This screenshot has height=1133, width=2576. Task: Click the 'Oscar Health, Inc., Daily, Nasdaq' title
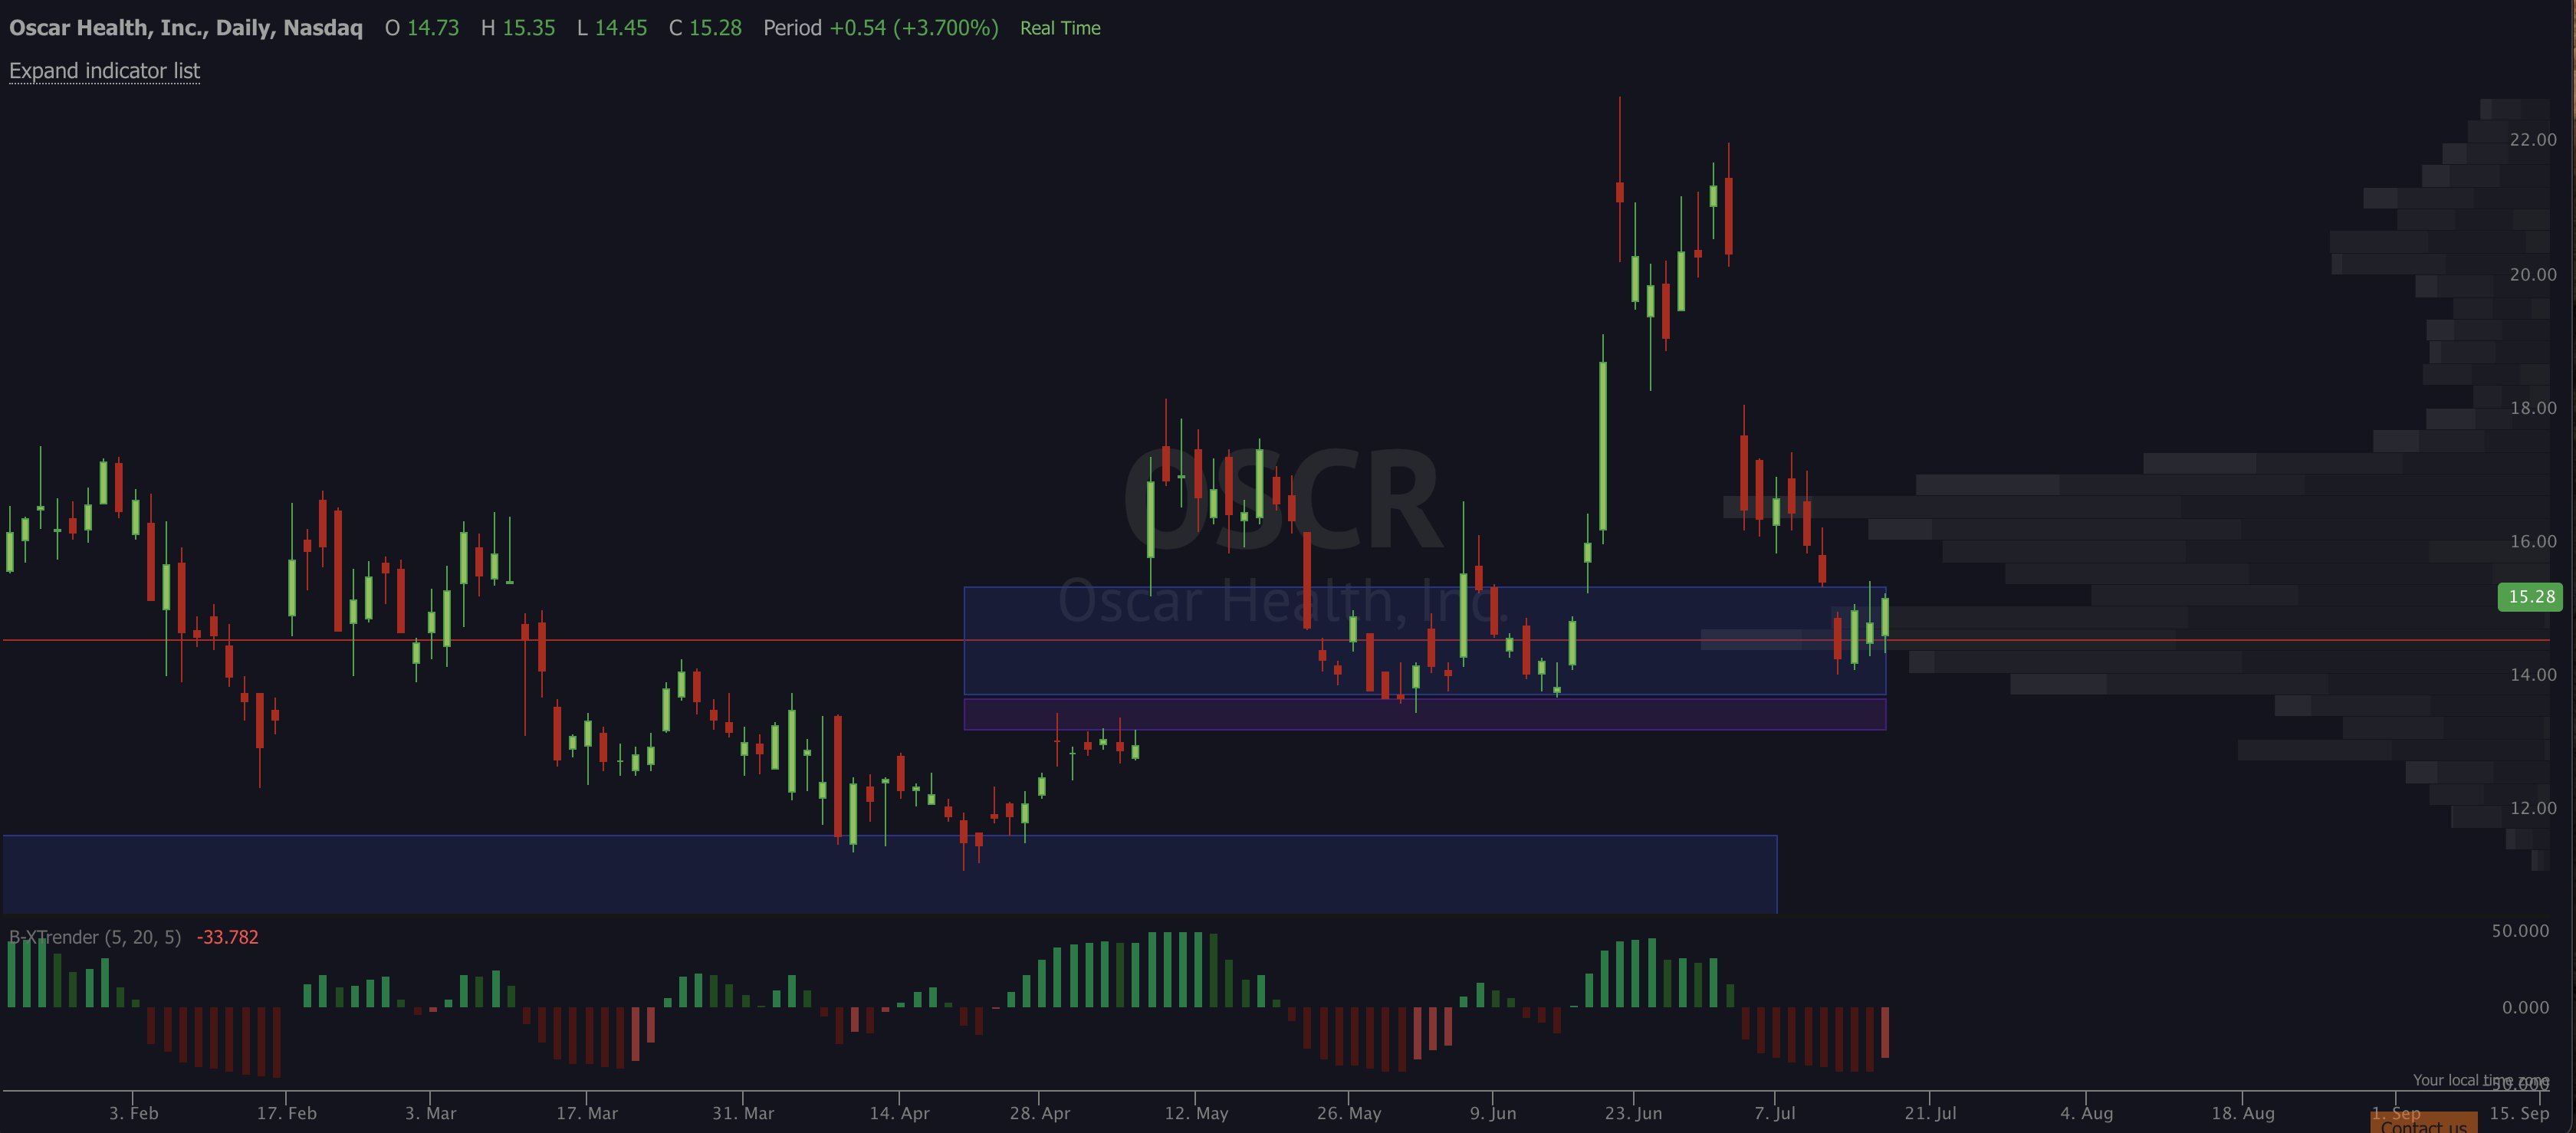coord(186,28)
